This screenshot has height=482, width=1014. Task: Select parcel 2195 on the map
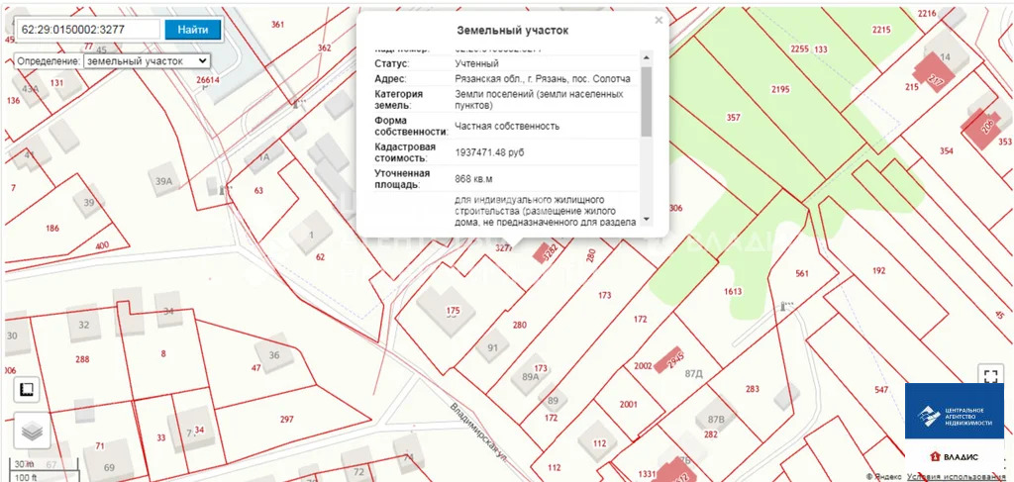pyautogui.click(x=780, y=90)
